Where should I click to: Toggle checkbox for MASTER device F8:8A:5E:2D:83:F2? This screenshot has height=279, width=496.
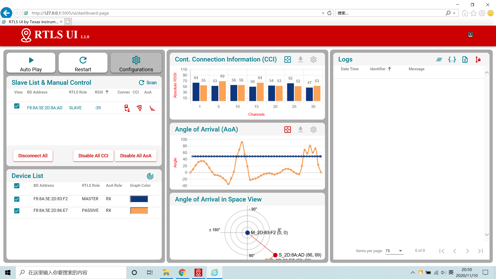point(17,199)
